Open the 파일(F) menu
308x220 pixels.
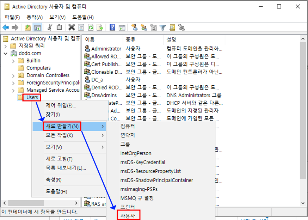12,17
